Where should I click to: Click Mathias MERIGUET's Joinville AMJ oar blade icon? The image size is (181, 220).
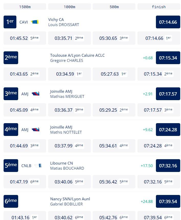pyautogui.click(x=36, y=94)
